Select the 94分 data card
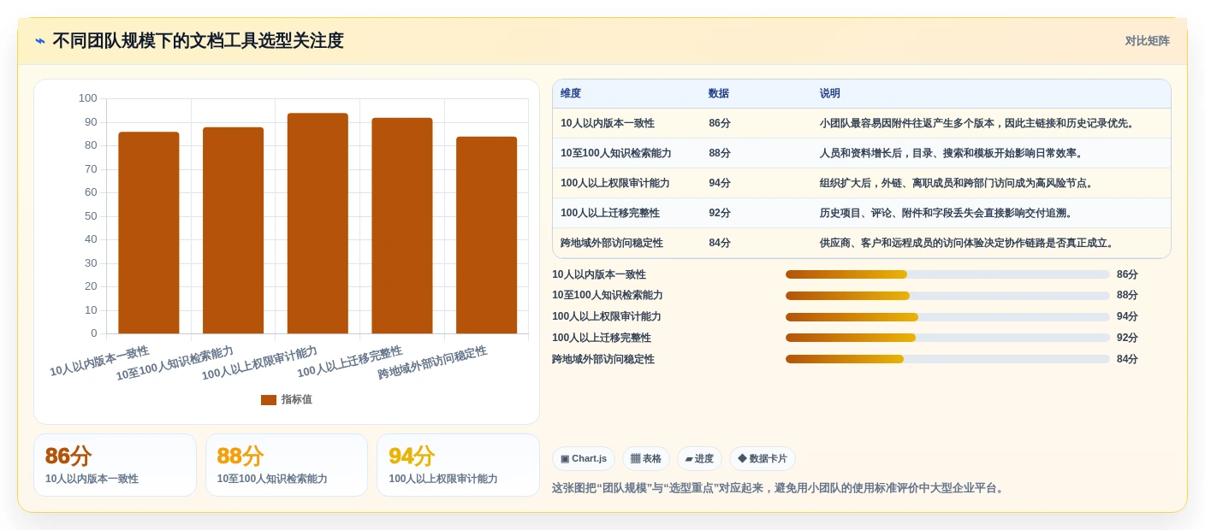This screenshot has width=1205, height=530. click(x=458, y=465)
